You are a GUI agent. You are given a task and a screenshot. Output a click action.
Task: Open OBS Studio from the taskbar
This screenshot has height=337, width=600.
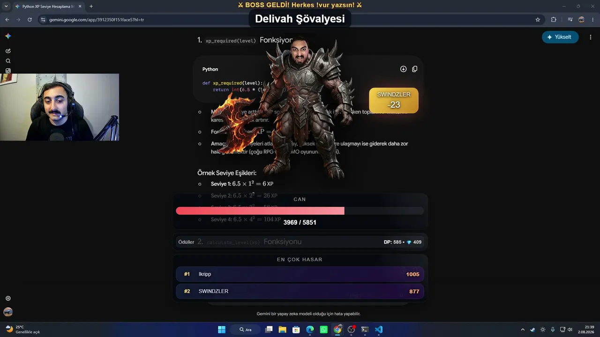pyautogui.click(x=351, y=330)
